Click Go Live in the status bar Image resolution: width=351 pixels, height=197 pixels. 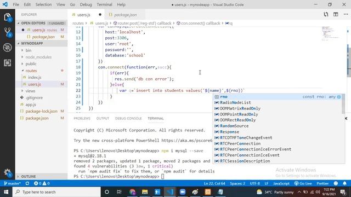(303, 183)
